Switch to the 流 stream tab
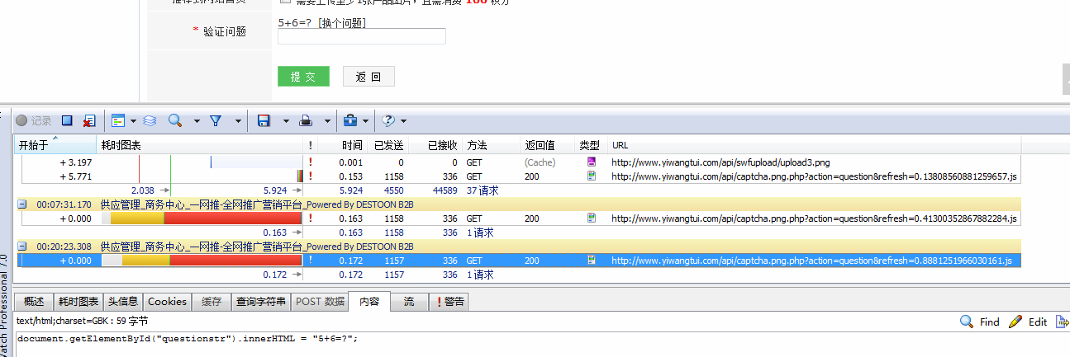Viewport: 1070px width, 357px height. click(x=408, y=302)
